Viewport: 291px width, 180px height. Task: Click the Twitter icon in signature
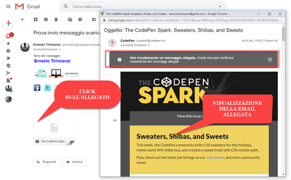pos(48,88)
